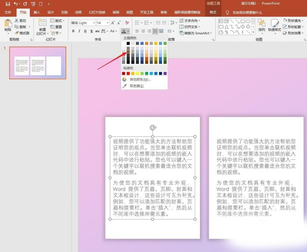The image size is (307, 252).
Task: Click the Save icon in the title bar
Action: coord(7,4)
